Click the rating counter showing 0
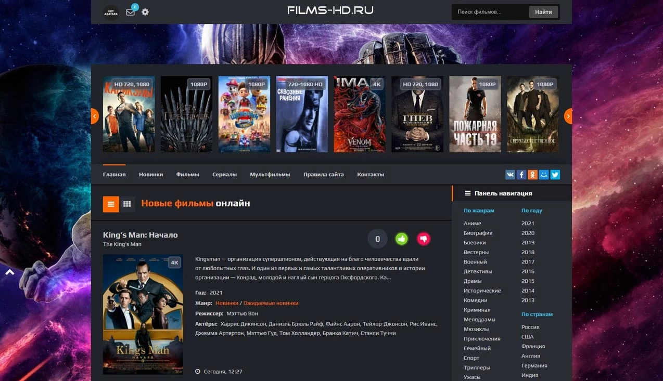 [x=377, y=239]
